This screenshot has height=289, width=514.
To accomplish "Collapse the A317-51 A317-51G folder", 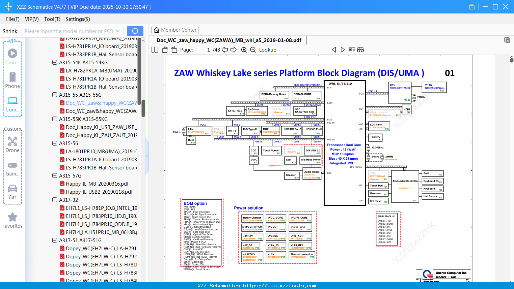I will [x=55, y=240].
